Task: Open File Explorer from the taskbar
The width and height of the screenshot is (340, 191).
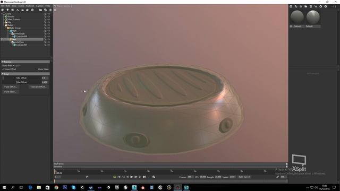Action: [x=39, y=187]
